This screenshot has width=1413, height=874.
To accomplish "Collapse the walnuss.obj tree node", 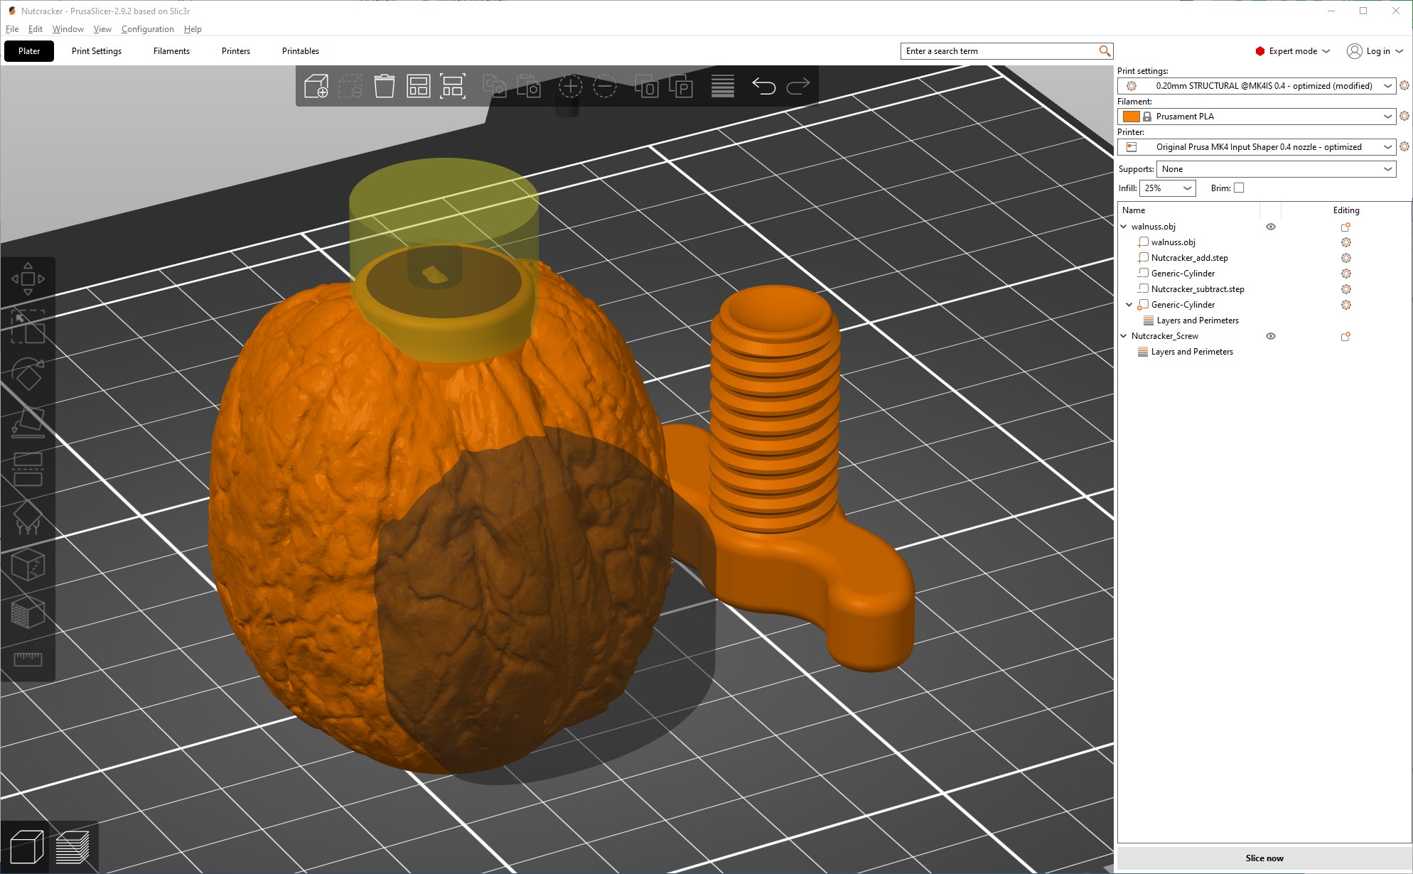I will click(1124, 227).
